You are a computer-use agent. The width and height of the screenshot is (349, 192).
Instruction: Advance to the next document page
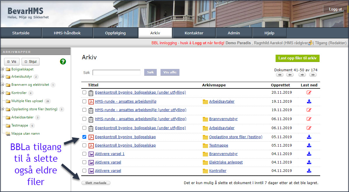[302, 75]
